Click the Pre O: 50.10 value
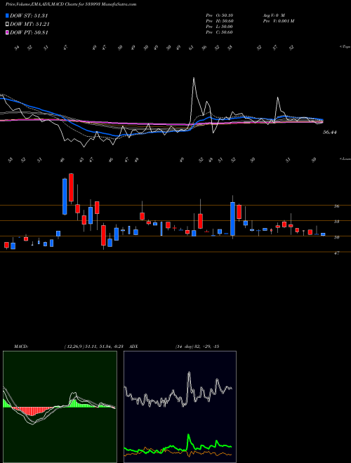The width and height of the screenshot is (351, 463). click(220, 15)
